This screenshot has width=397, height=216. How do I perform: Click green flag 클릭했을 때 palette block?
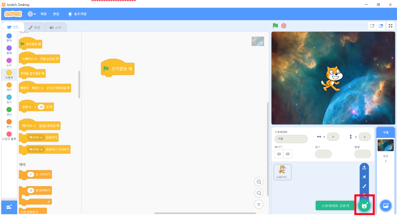(x=31, y=44)
